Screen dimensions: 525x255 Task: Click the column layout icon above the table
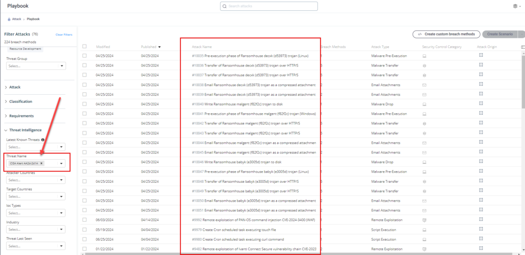point(522,47)
